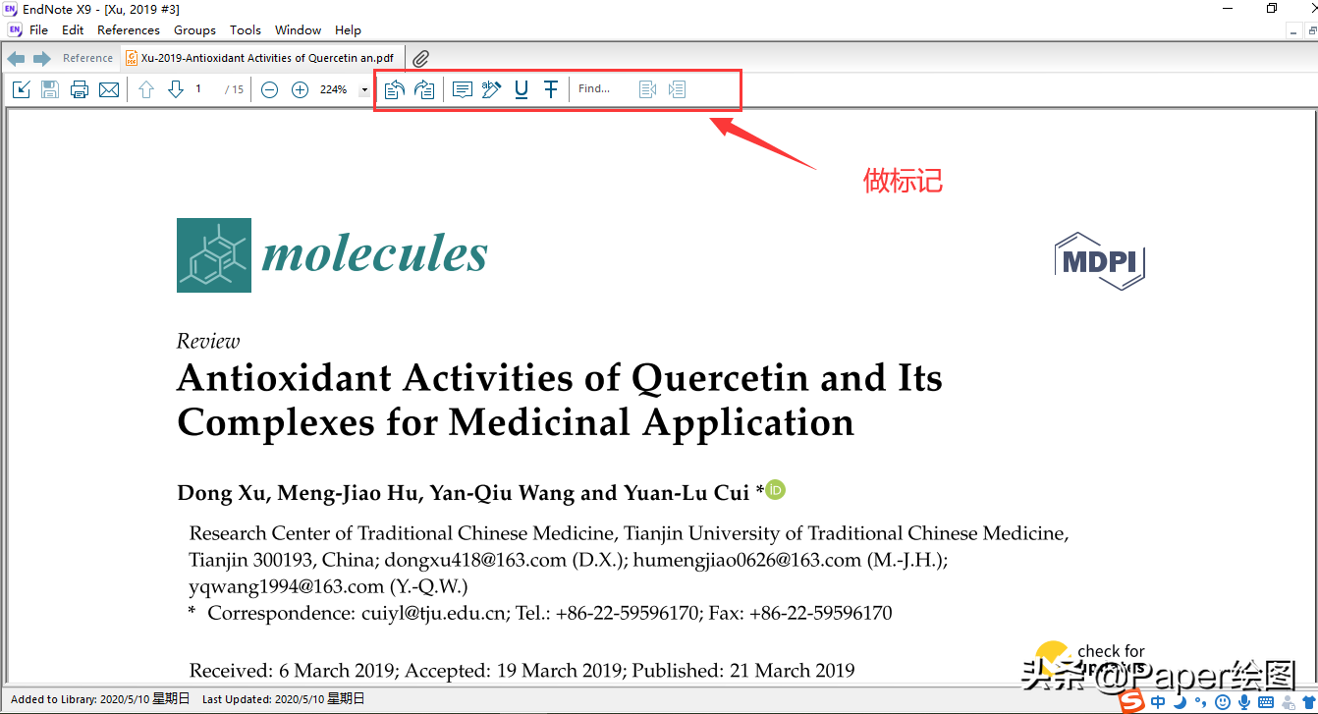Viewport: 1318px width, 714px height.
Task: Click the attach file paperclip icon
Action: (x=420, y=59)
